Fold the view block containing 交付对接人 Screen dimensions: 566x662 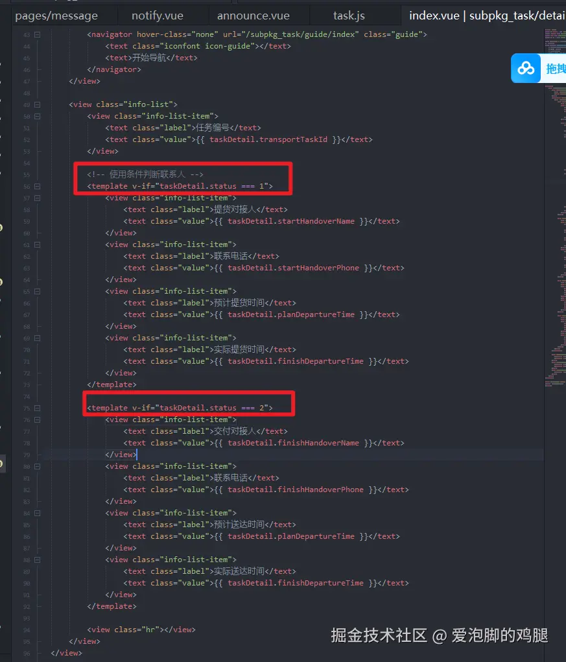(x=37, y=420)
